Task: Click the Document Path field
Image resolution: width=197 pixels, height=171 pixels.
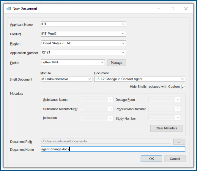Action: tap(105, 141)
